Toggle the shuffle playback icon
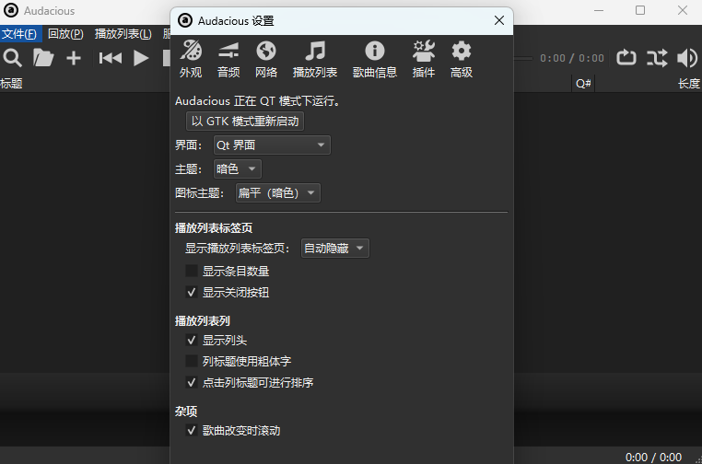The image size is (702, 464). tap(657, 58)
